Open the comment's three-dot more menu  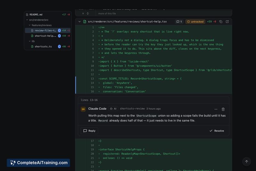[x=216, y=109]
